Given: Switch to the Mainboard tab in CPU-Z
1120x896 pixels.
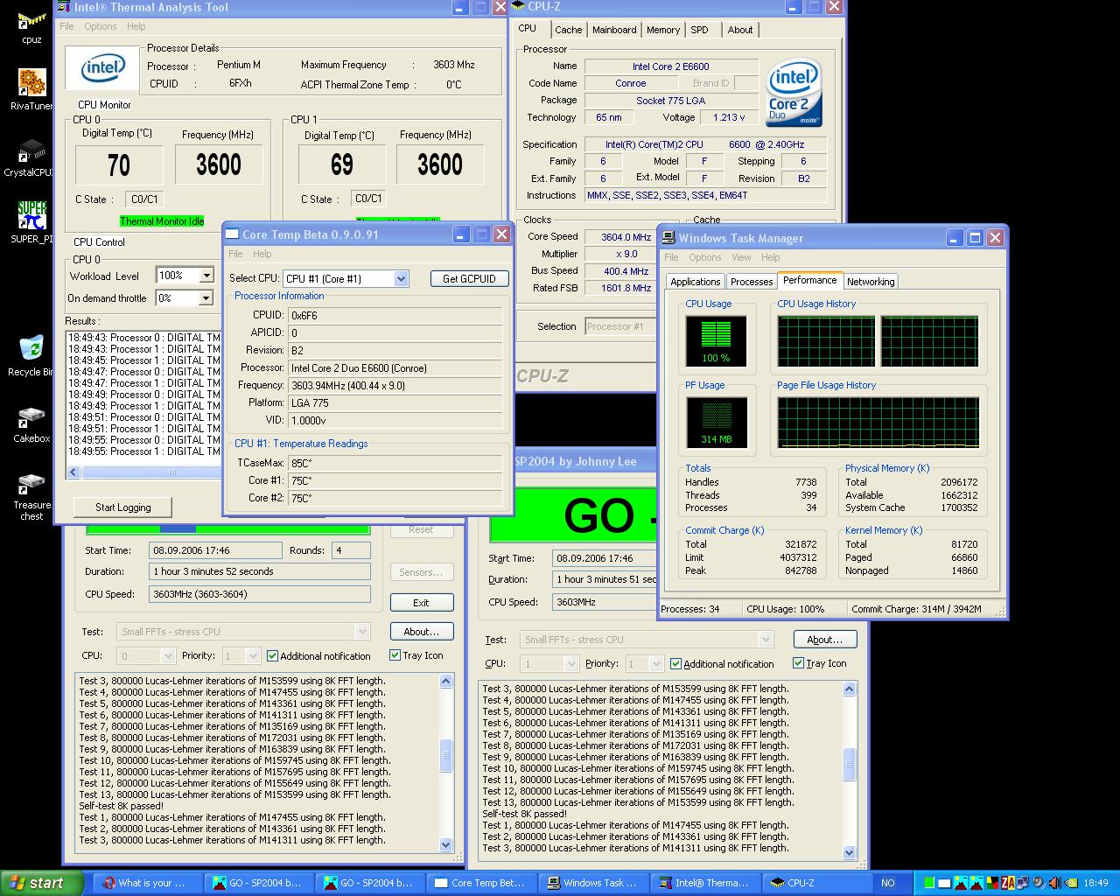Looking at the screenshot, I should click(x=614, y=30).
